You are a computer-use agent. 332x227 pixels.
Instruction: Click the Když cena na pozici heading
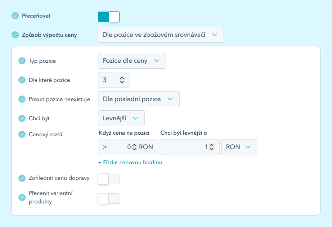coord(124,133)
